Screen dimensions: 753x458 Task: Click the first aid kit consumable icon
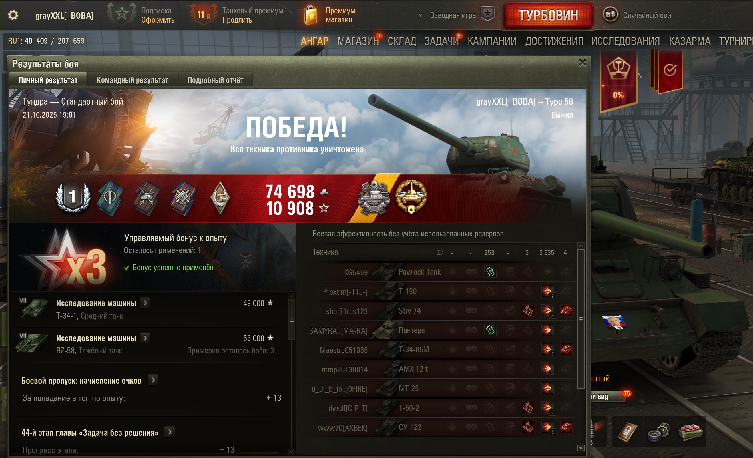(x=627, y=432)
